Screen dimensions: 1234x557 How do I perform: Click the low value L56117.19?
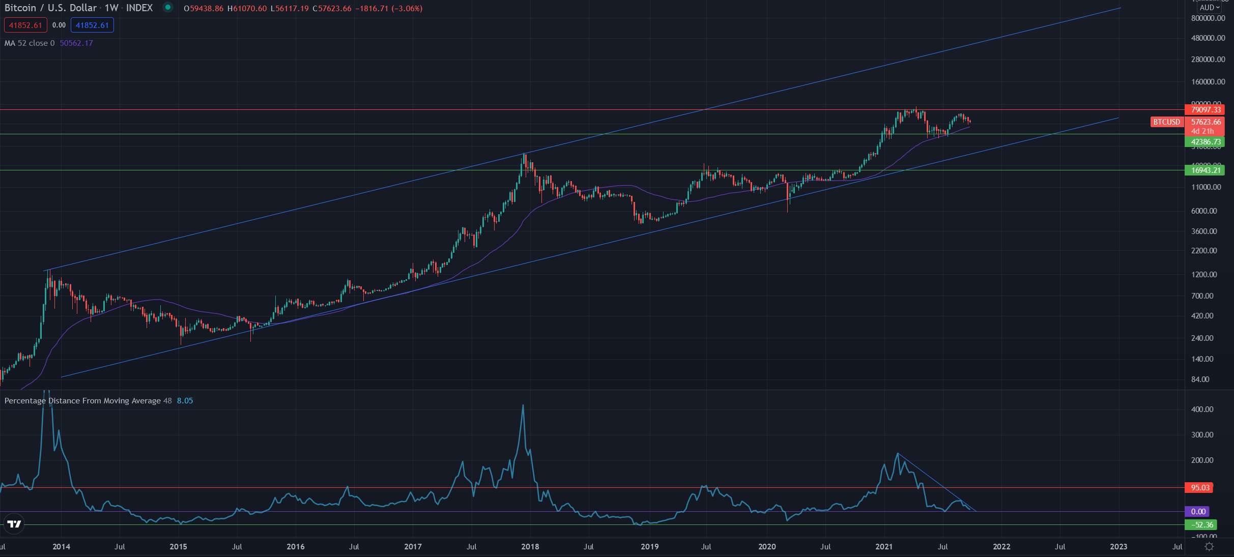tap(290, 8)
